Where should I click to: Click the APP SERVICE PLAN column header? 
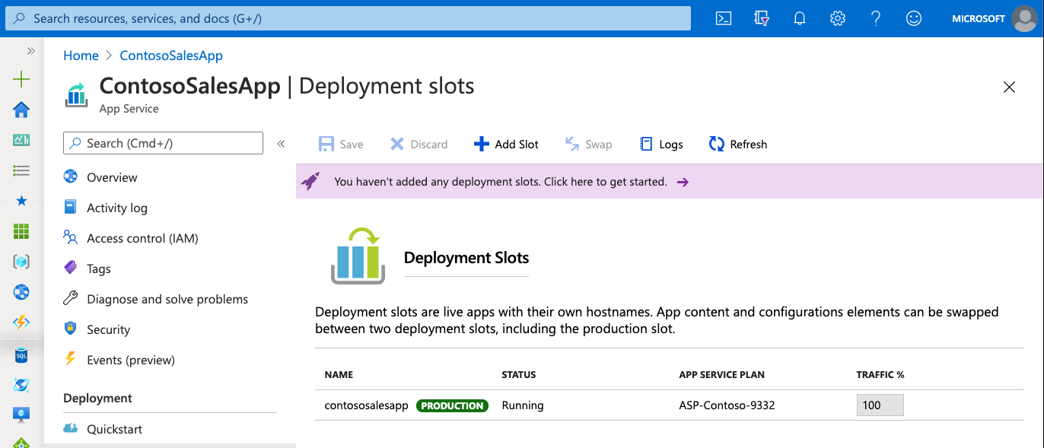click(x=722, y=375)
